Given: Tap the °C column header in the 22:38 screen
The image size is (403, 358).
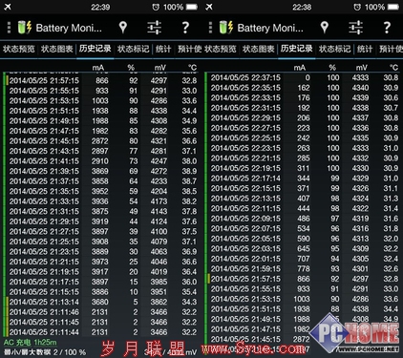Looking at the screenshot, I should pos(393,68).
